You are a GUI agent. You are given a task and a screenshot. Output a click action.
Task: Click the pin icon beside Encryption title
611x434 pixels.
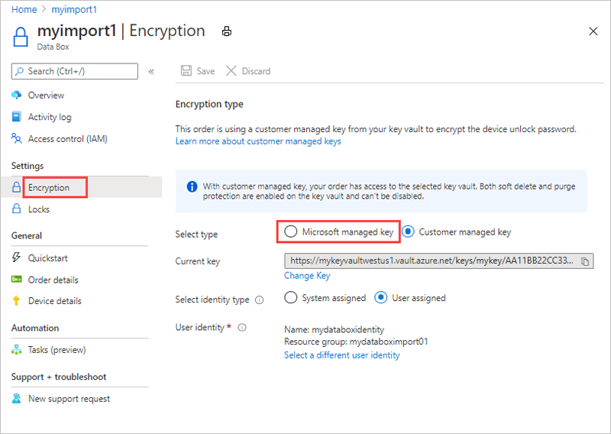coord(226,31)
